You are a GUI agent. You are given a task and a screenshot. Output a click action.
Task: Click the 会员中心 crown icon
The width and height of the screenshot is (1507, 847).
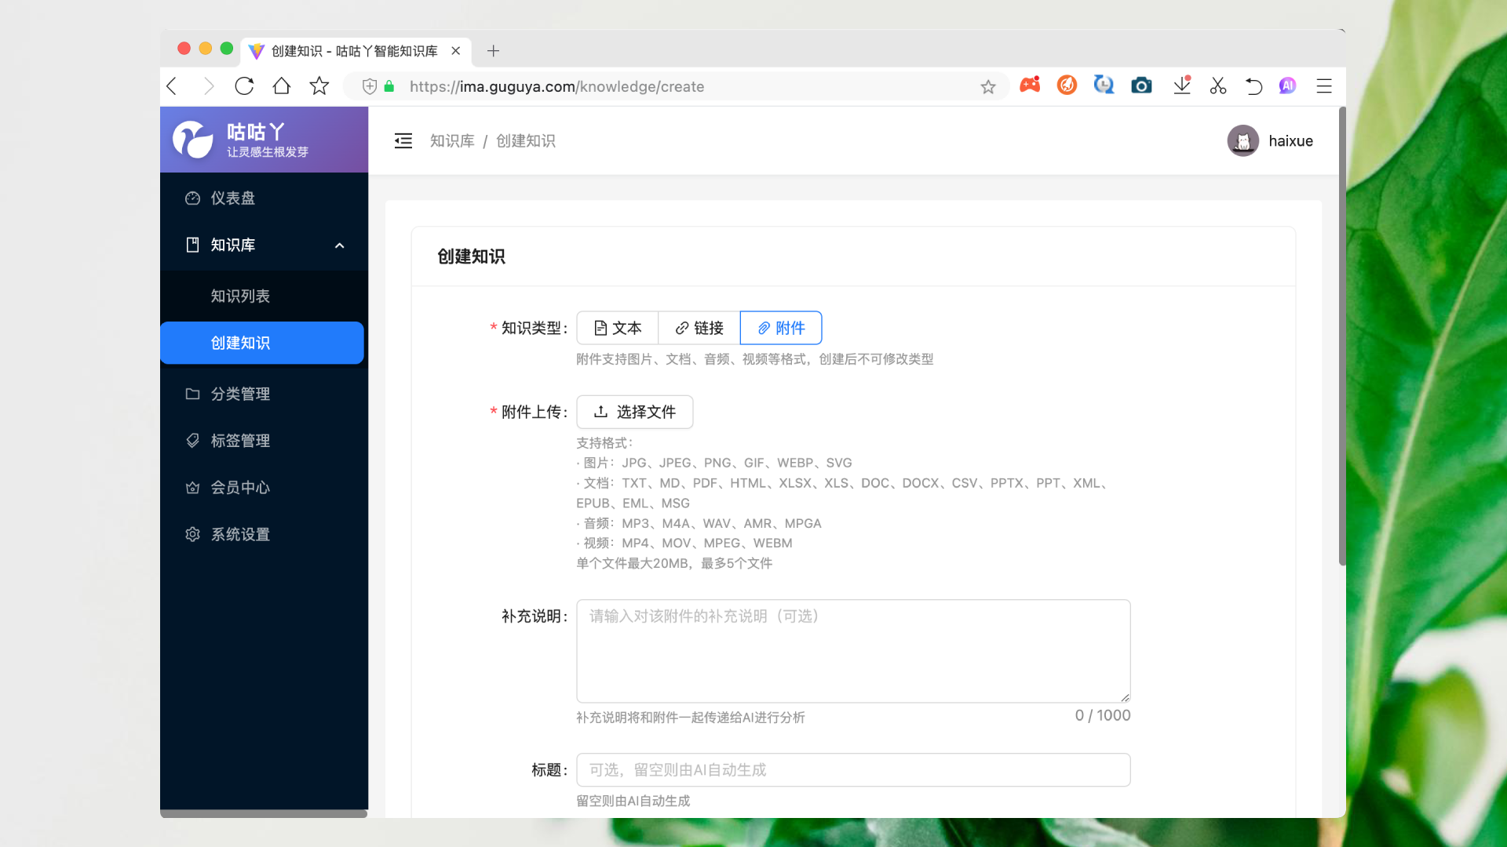[x=193, y=487]
